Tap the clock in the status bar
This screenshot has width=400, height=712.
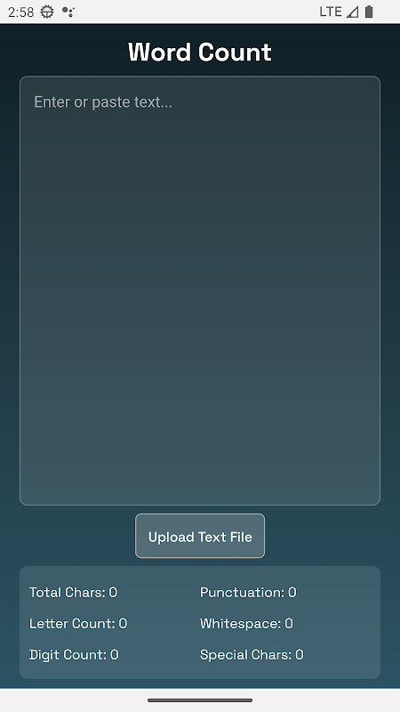point(20,12)
